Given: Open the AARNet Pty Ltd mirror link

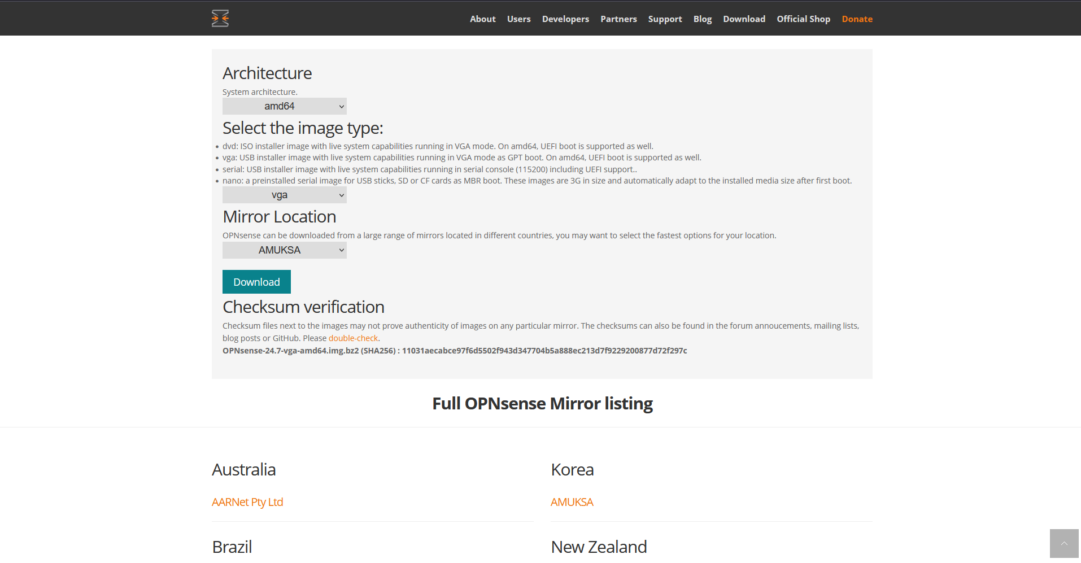Looking at the screenshot, I should 247,502.
